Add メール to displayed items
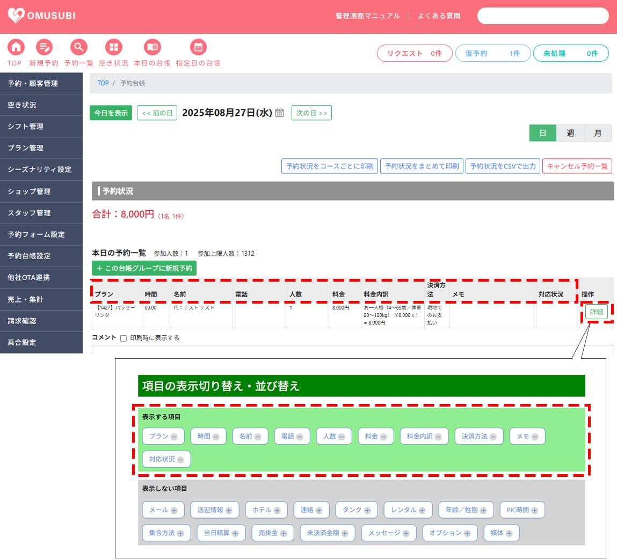The image size is (617, 560). [x=174, y=511]
